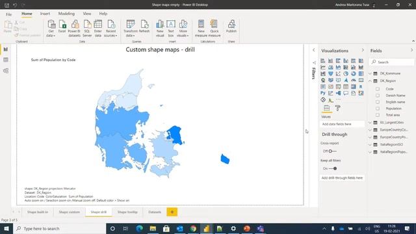Collapse the Visualizations pane chevron
416x234 pixels.
[x=363, y=50]
